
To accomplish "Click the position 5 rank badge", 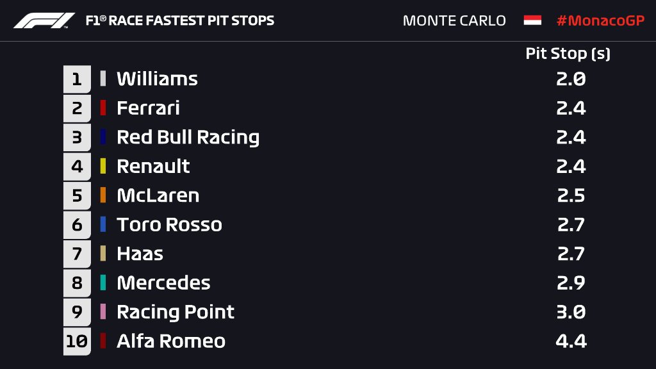I will point(77,195).
